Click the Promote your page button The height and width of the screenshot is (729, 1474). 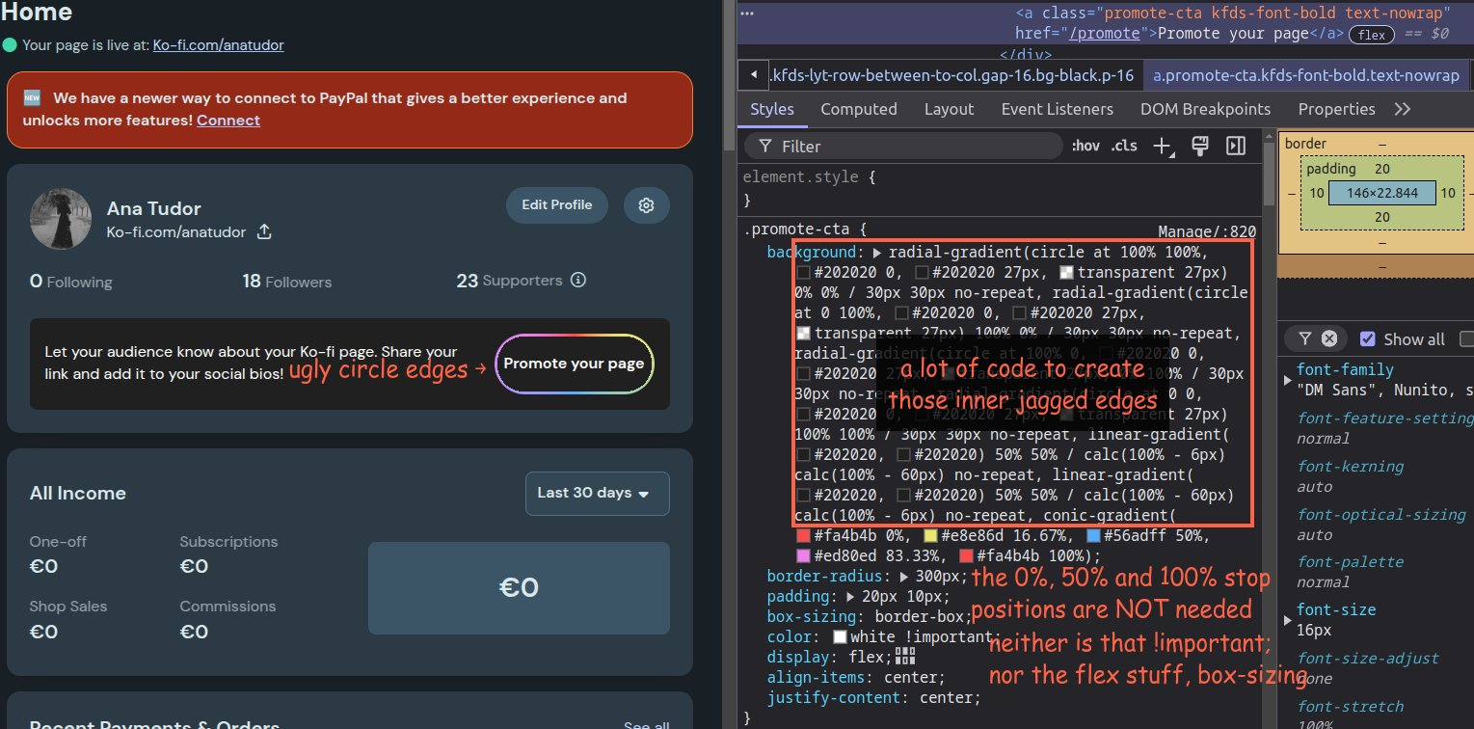[574, 364]
